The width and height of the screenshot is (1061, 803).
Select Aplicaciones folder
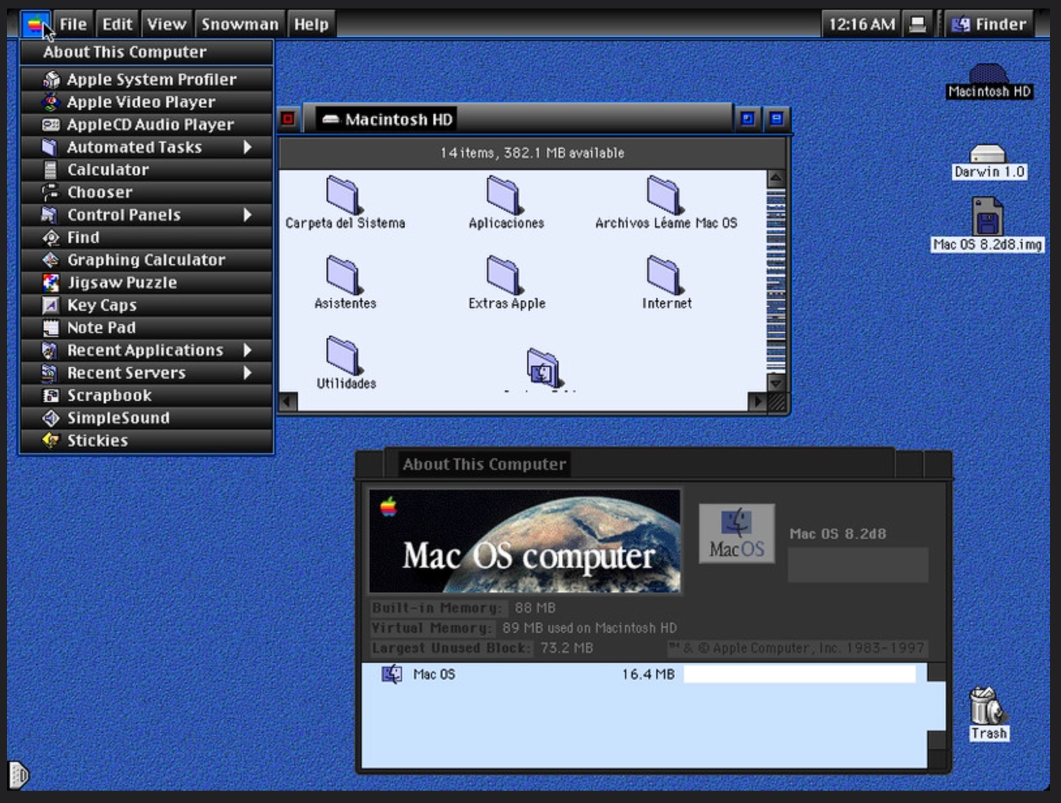pyautogui.click(x=506, y=203)
